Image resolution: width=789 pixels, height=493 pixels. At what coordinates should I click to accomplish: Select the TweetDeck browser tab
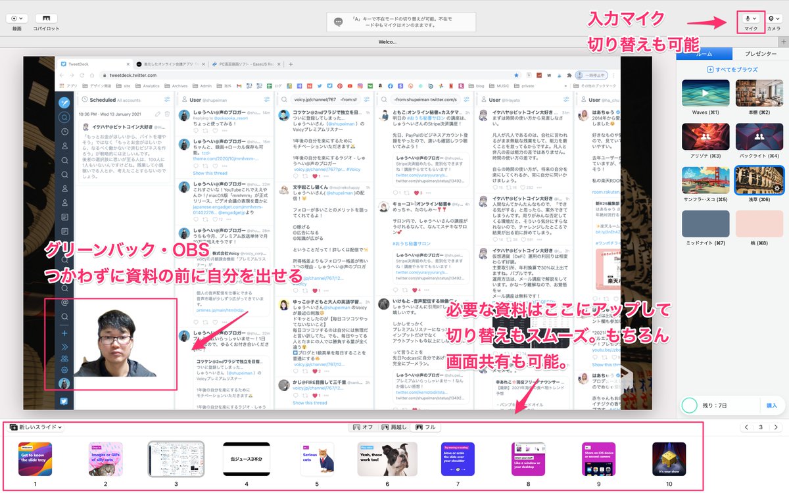[x=94, y=64]
